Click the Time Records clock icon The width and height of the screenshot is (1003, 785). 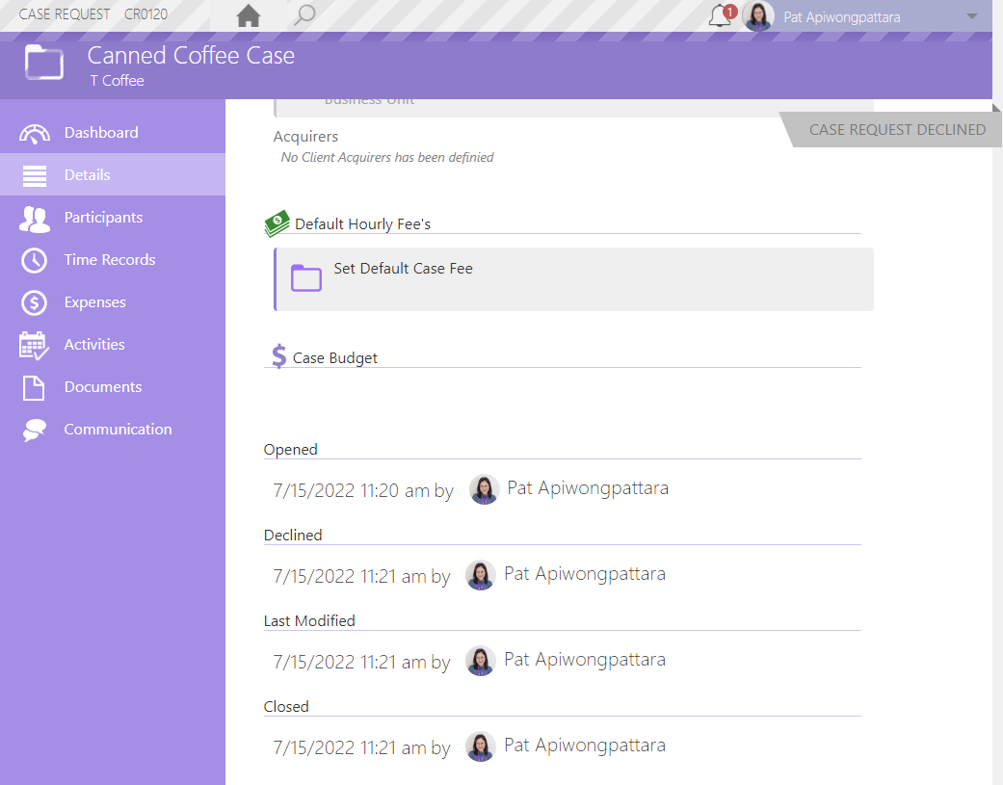click(x=34, y=260)
